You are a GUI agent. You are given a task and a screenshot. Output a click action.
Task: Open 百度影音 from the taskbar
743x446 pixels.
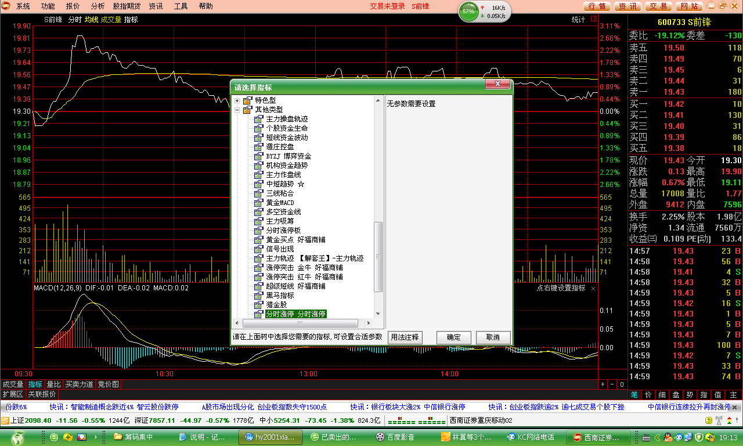coord(401,437)
